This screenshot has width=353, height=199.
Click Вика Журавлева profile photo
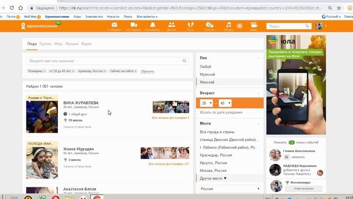coord(42,117)
